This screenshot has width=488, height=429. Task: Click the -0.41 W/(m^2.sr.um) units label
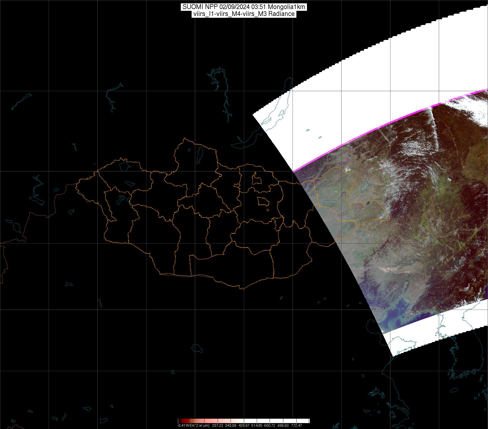[193, 426]
